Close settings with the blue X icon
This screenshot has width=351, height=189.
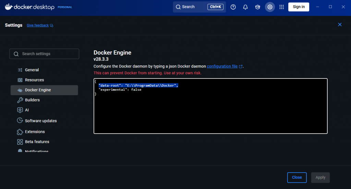340,25
